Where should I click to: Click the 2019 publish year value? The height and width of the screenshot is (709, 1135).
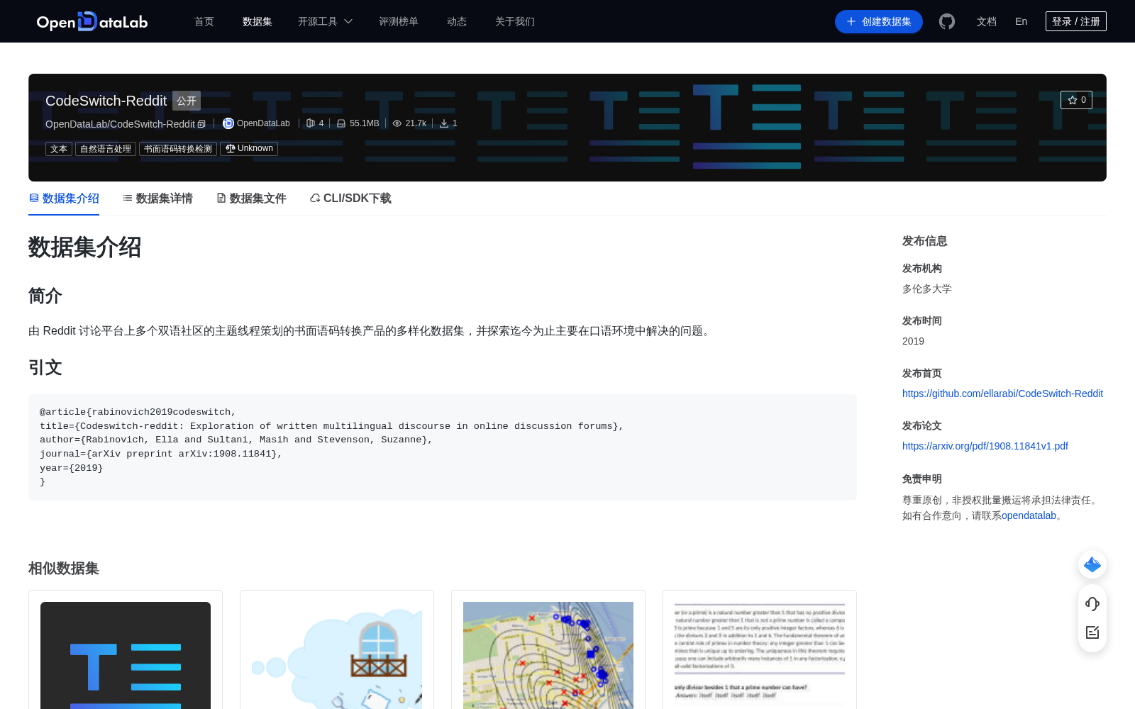click(913, 341)
